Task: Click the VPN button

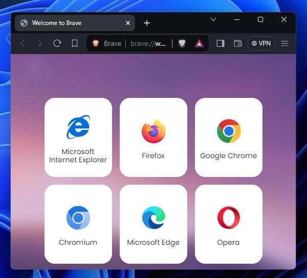Action: tap(261, 43)
